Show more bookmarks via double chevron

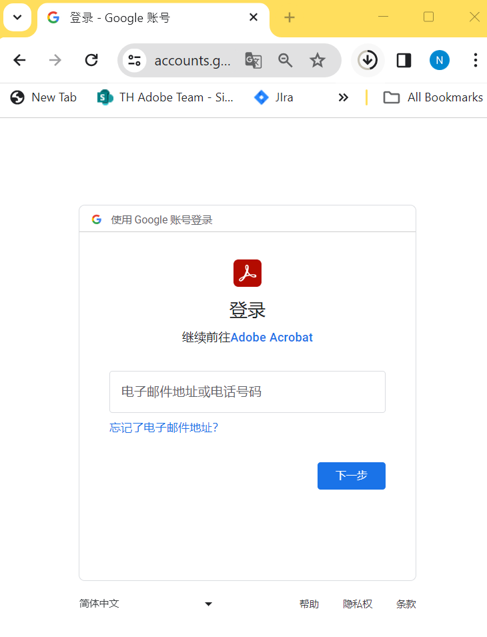point(343,97)
